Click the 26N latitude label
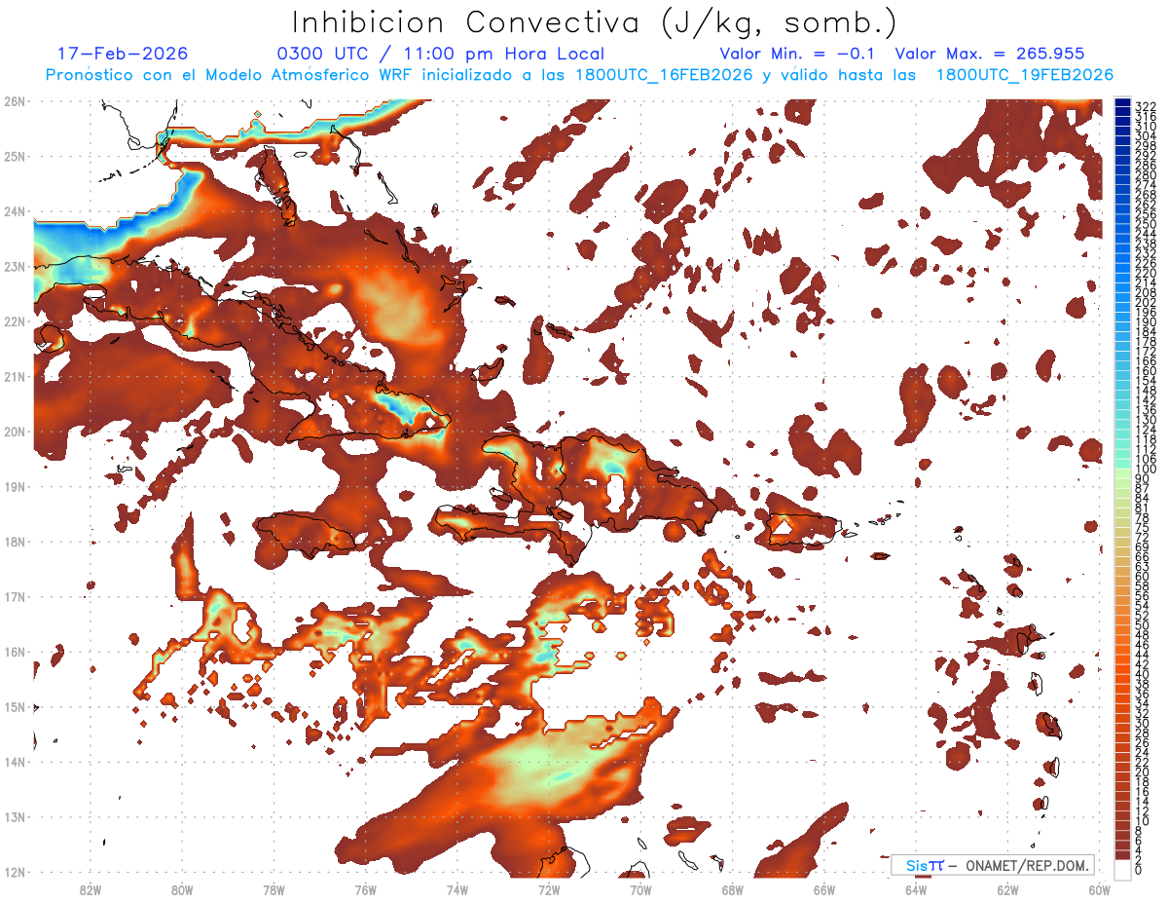The width and height of the screenshot is (1168, 903). (x=15, y=101)
